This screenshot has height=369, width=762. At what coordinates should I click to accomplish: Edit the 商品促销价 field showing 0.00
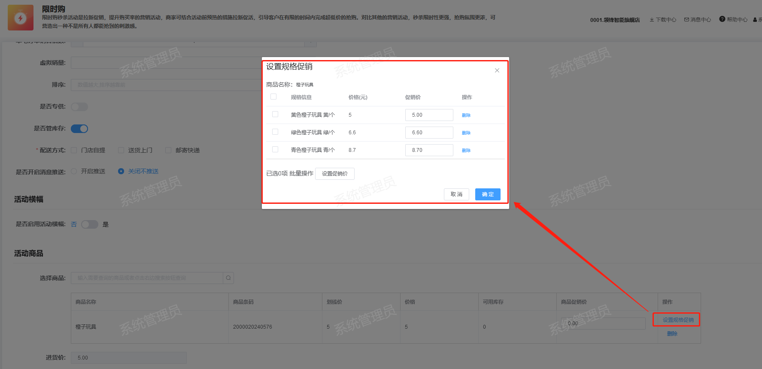pos(603,324)
